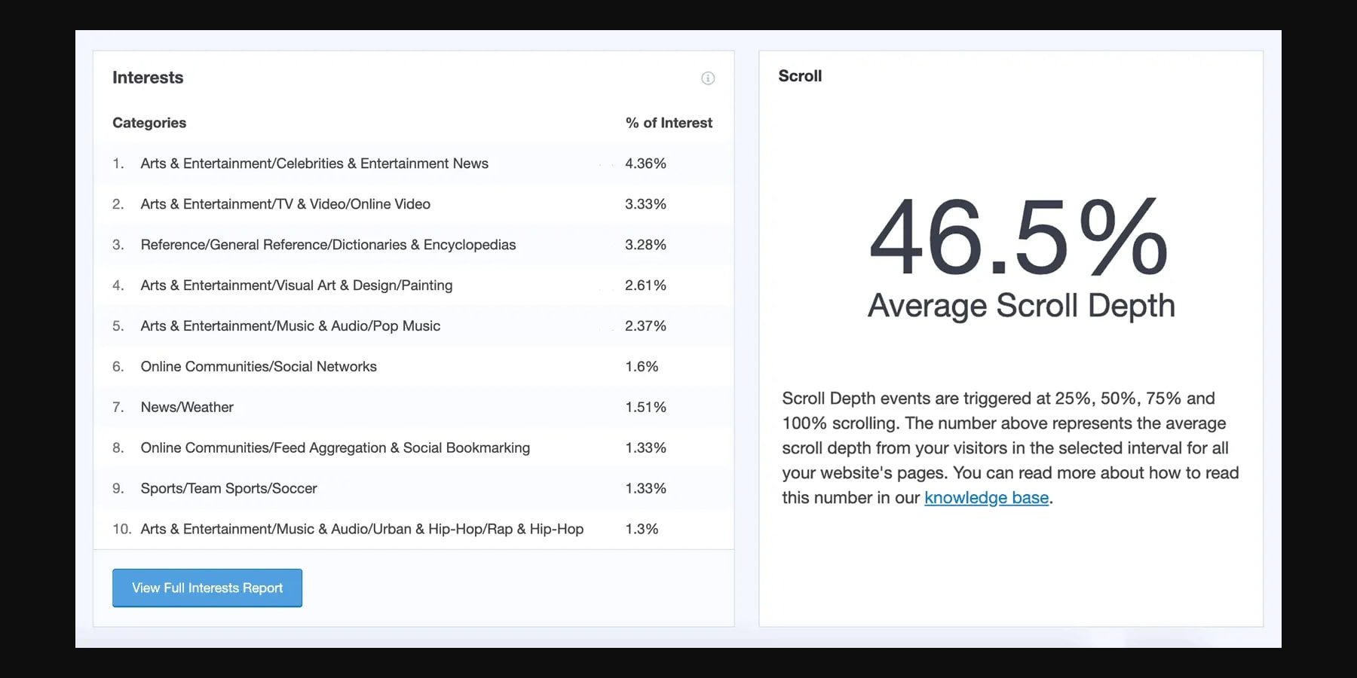Click the News/Weather interest row
The width and height of the screenshot is (1357, 678).
[x=187, y=407]
